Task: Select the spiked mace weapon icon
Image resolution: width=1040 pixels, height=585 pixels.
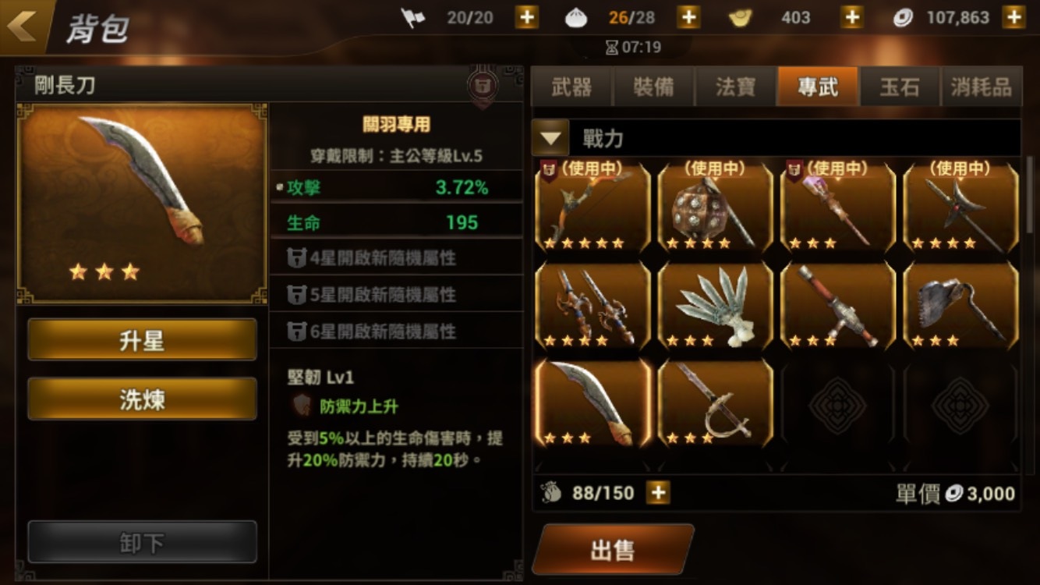Action: click(x=715, y=207)
